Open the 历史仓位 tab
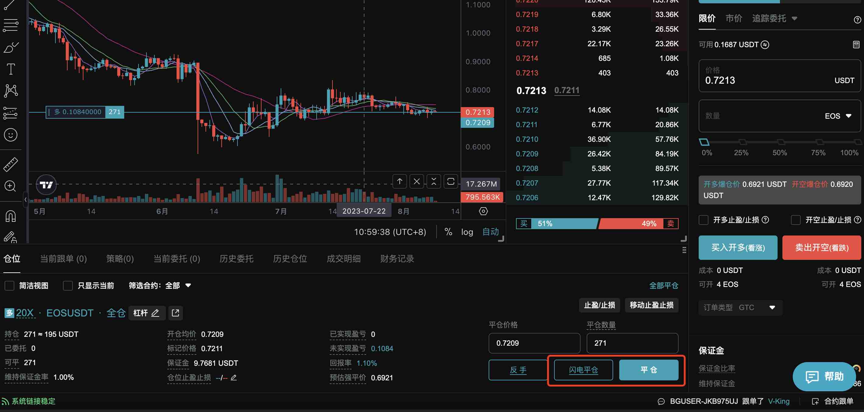This screenshot has height=412, width=864. click(290, 259)
